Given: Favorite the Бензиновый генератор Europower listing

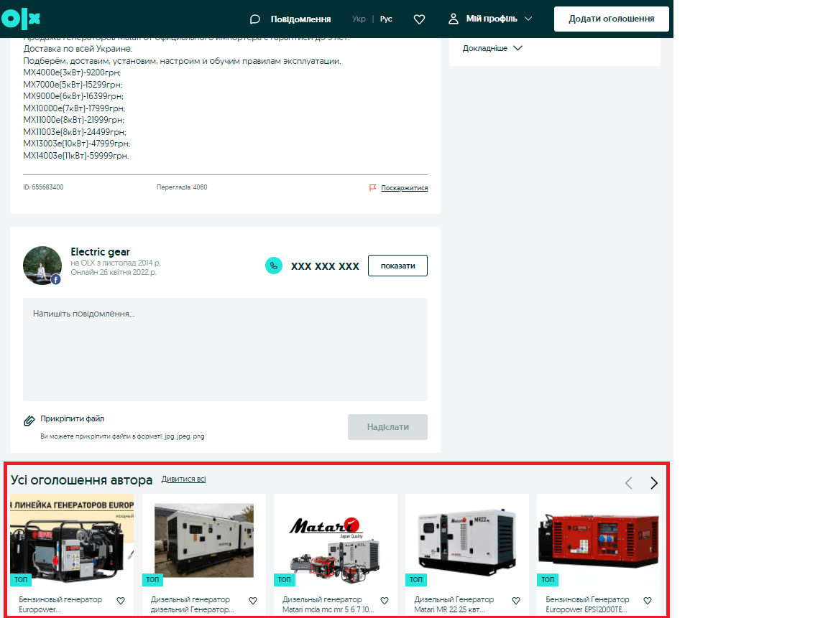Looking at the screenshot, I should [x=121, y=601].
